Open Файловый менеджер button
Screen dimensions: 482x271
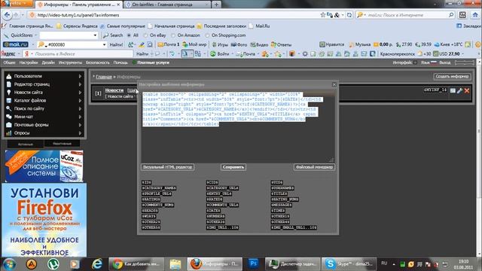click(x=314, y=167)
